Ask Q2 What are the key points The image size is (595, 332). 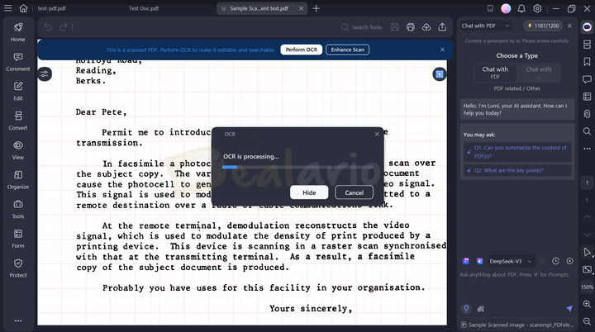coord(517,170)
